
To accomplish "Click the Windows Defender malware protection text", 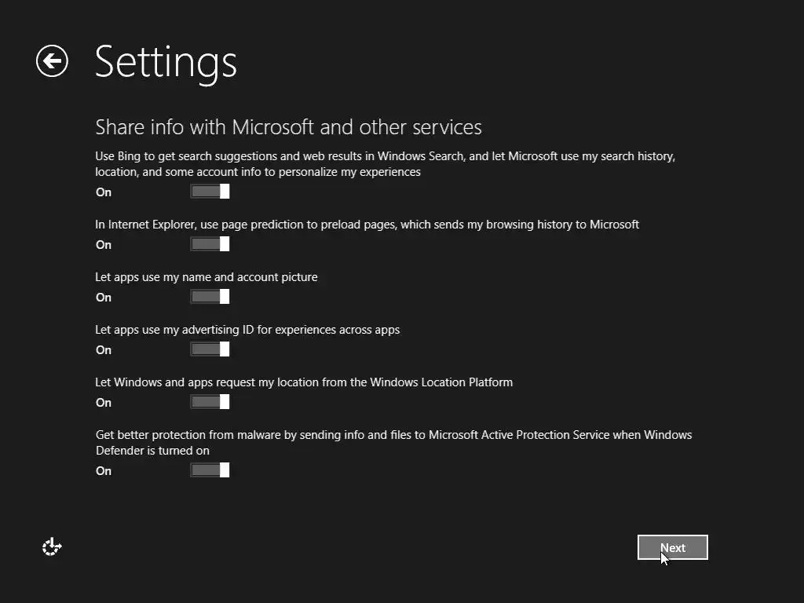I will coord(393,442).
